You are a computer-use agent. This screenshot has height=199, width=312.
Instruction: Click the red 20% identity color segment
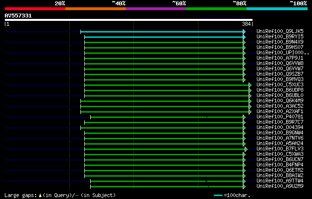pyautogui.click(x=35, y=9)
